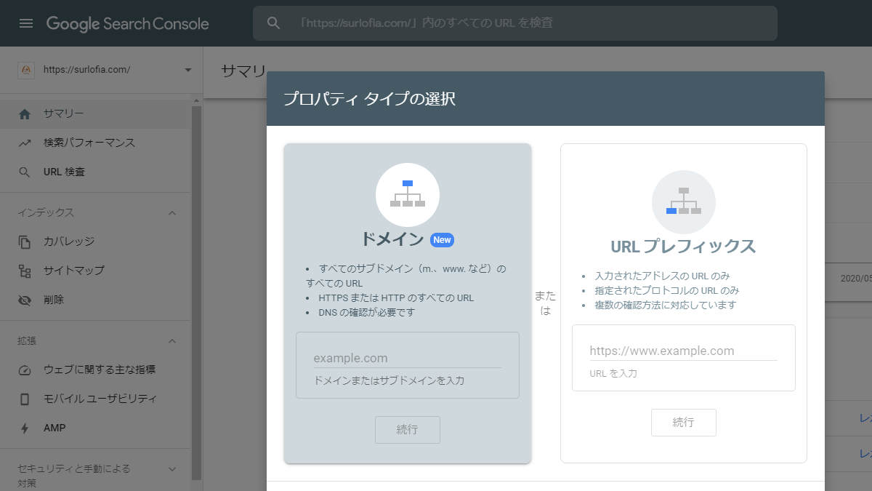Viewport: 872px width, 491px height.
Task: Click the カバレッジ pages icon
Action: (25, 241)
